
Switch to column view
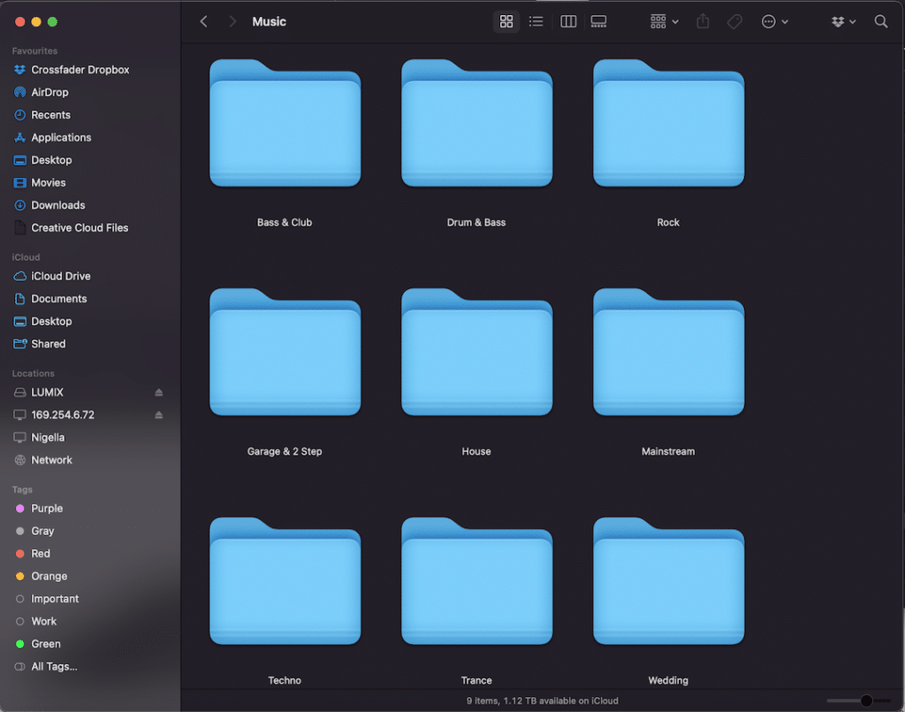point(568,21)
